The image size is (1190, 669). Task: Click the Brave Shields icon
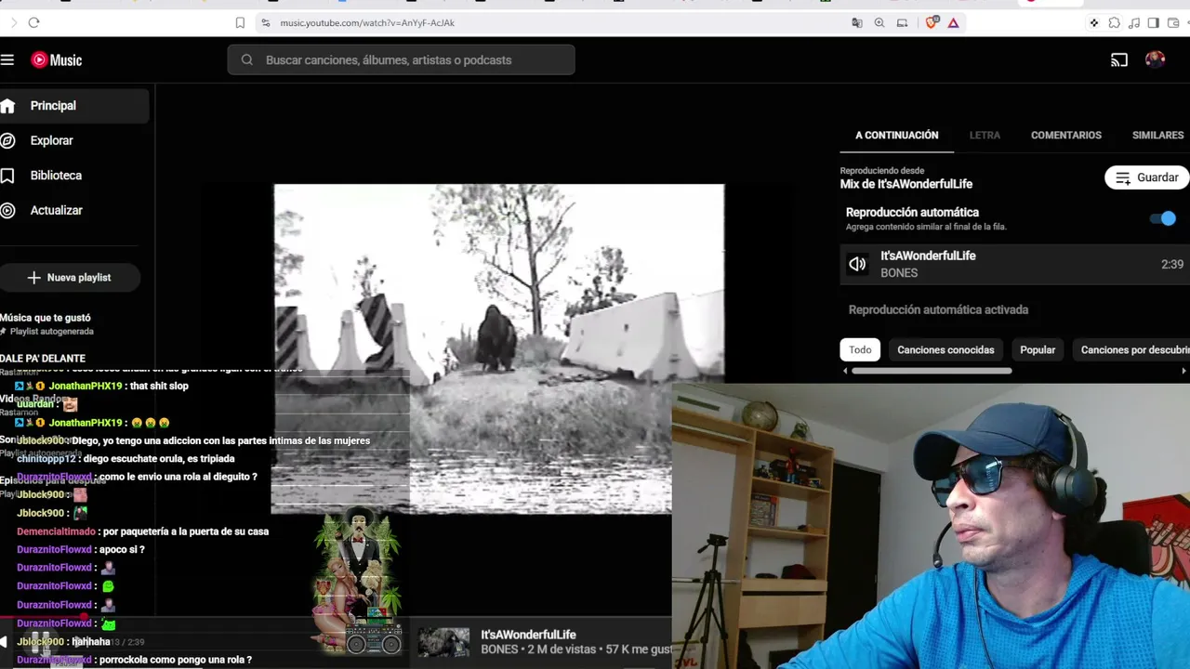point(932,22)
